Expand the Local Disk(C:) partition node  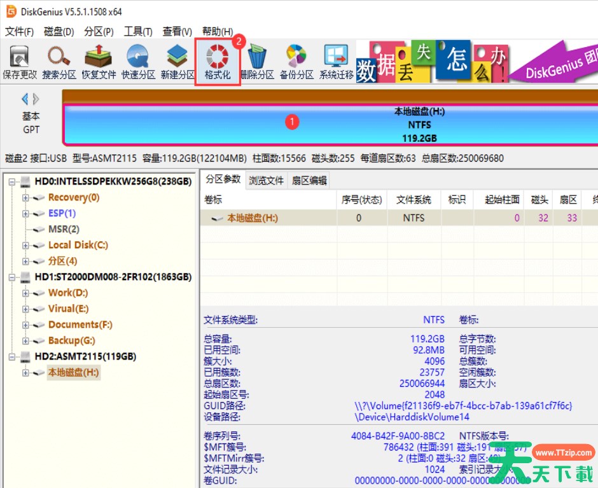click(26, 246)
